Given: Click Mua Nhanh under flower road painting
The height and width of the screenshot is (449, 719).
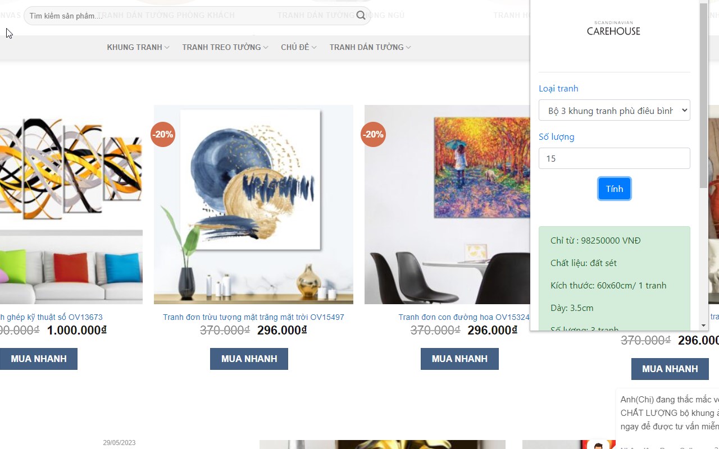Looking at the screenshot, I should point(459,359).
